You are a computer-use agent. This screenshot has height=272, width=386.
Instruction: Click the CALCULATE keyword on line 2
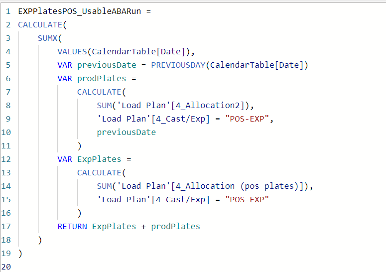(x=40, y=25)
